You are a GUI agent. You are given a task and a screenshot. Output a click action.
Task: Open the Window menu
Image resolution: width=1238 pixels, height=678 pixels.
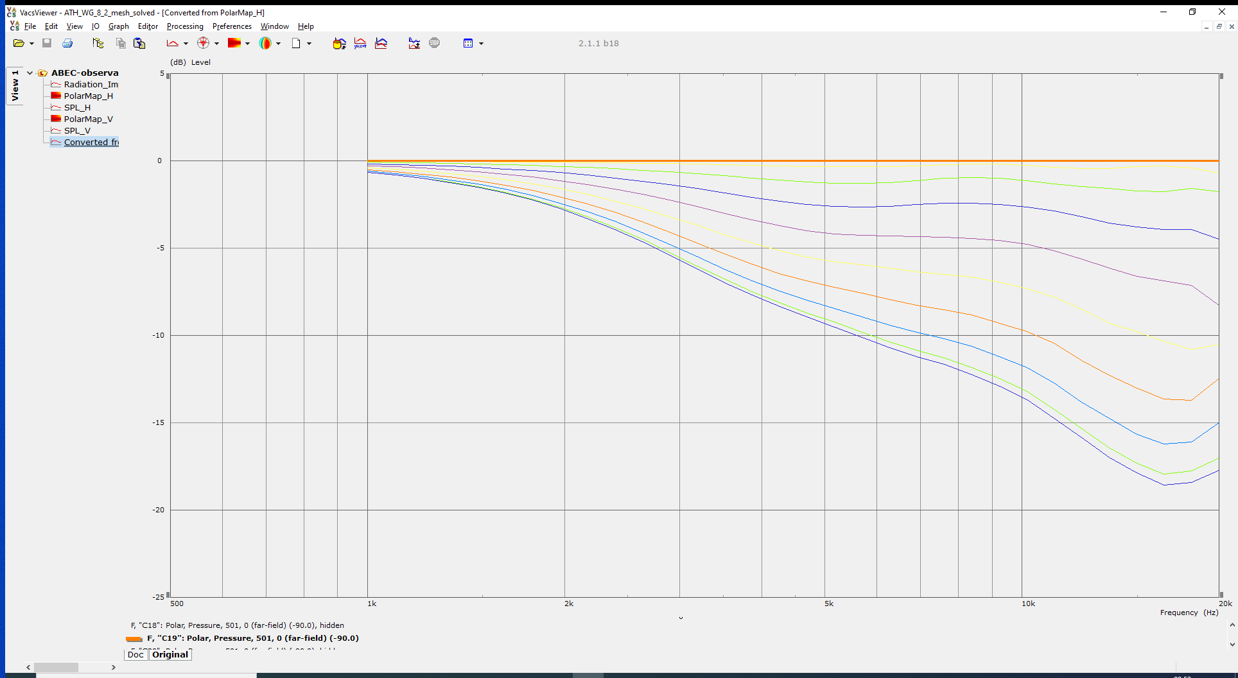pos(275,26)
